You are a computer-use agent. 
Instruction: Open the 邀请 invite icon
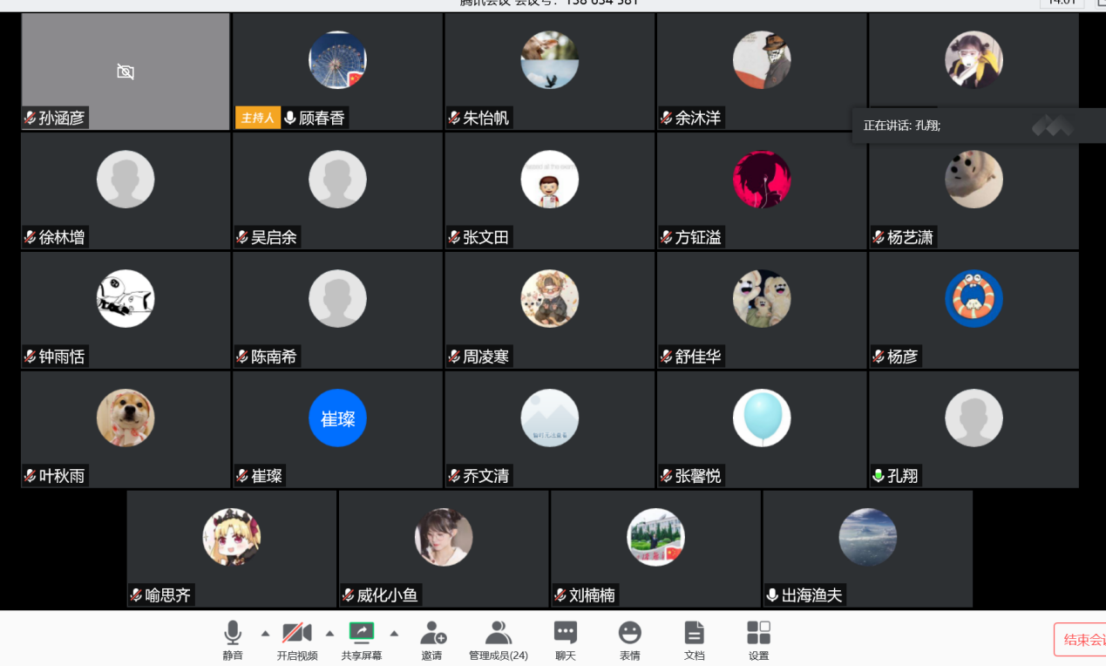tap(432, 634)
